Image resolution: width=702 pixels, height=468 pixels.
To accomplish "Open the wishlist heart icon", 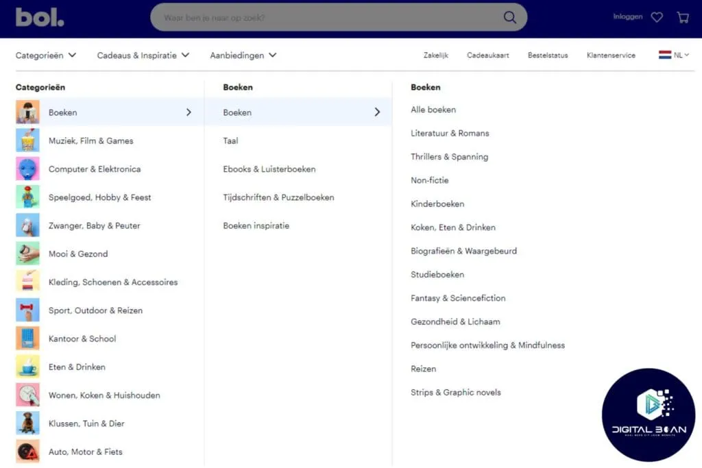I will tap(657, 17).
